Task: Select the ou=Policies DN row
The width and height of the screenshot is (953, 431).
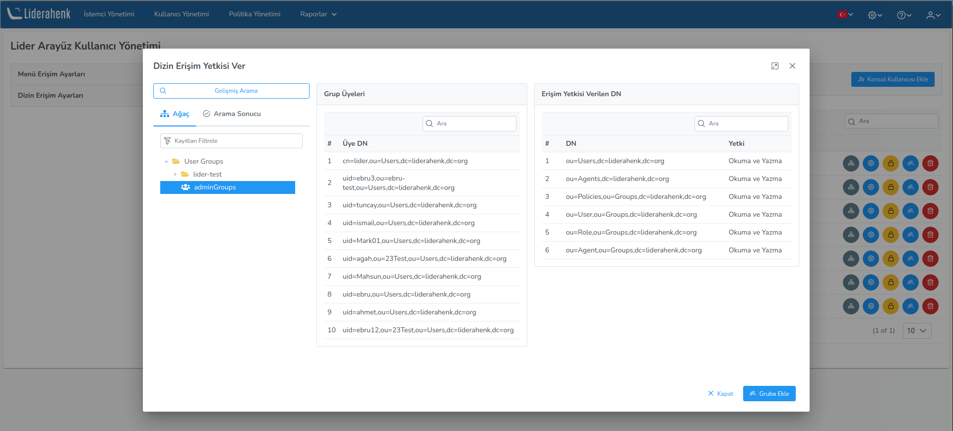Action: 635,197
